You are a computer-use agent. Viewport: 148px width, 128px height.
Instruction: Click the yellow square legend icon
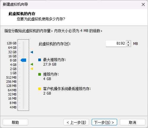tap(40, 89)
